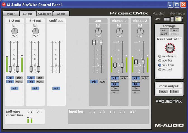The image size is (188, 133).
Task: Click the two-pane view icon
Action: 167,19
